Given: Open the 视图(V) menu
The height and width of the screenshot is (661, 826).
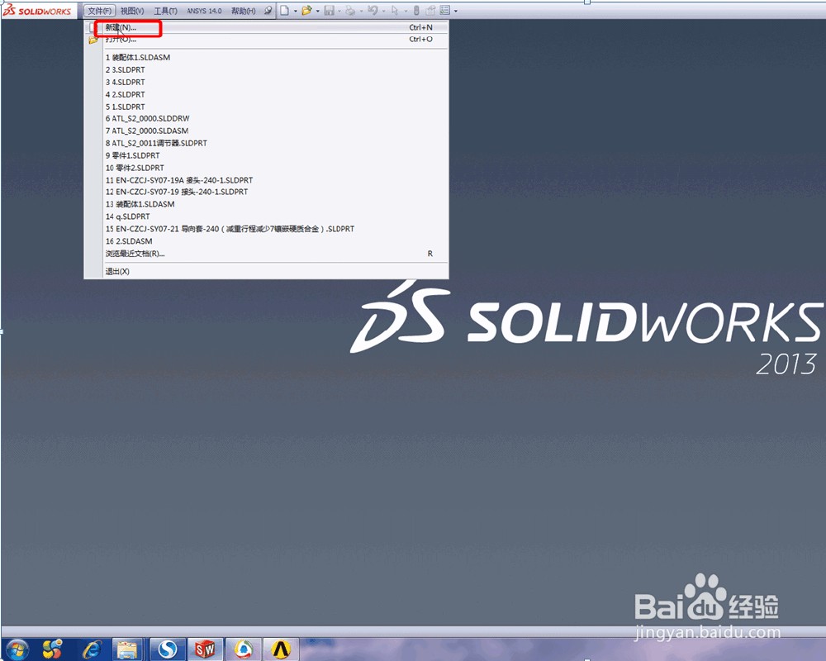Looking at the screenshot, I should 132,11.
